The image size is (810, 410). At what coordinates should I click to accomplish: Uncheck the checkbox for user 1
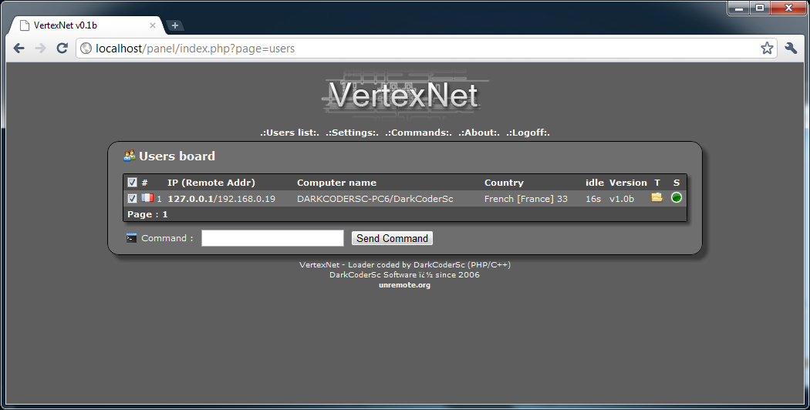pyautogui.click(x=132, y=198)
